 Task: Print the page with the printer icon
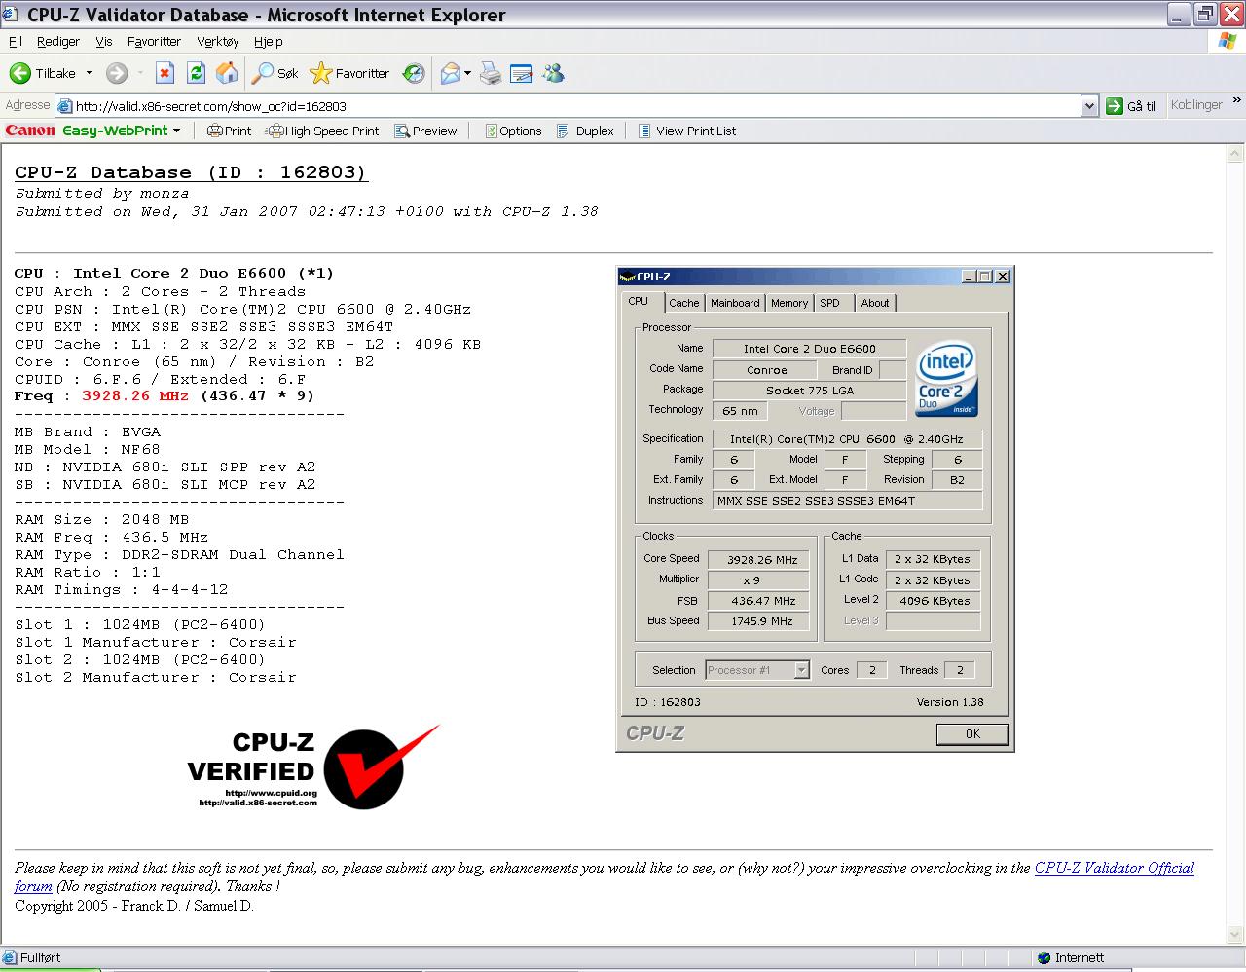491,73
